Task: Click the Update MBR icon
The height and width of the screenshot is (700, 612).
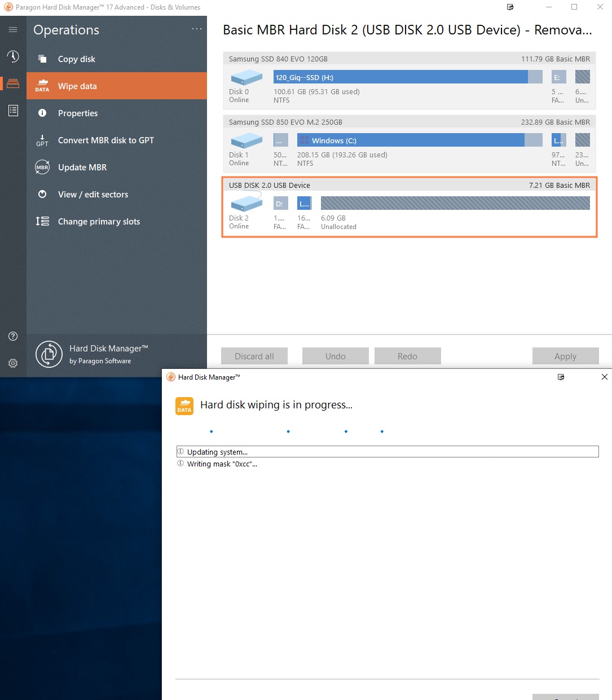Action: pyautogui.click(x=42, y=168)
